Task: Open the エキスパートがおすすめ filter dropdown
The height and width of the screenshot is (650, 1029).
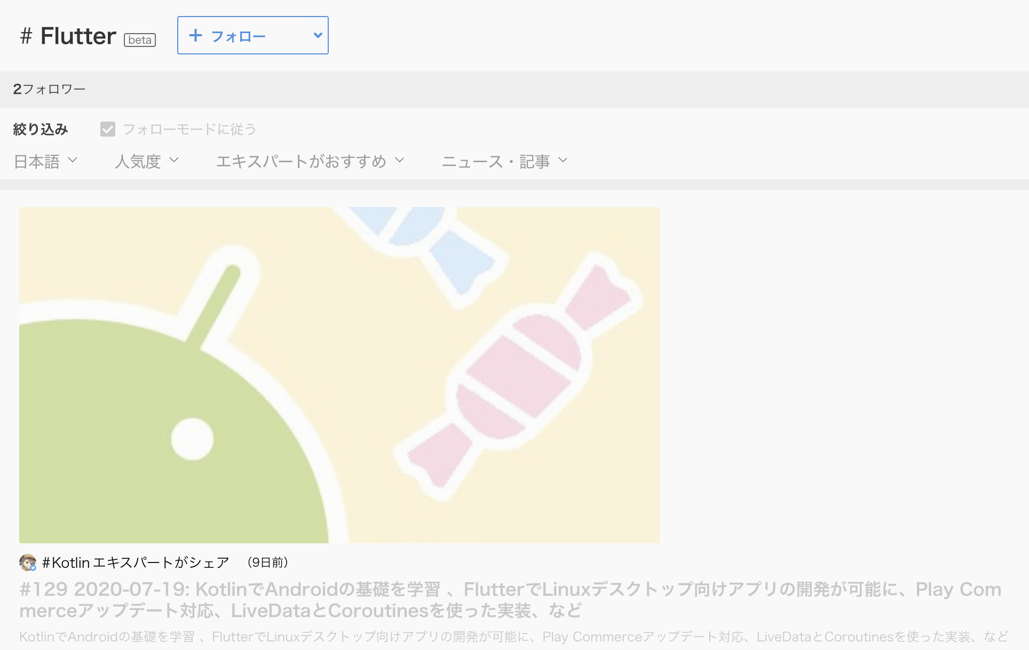Action: (310, 161)
